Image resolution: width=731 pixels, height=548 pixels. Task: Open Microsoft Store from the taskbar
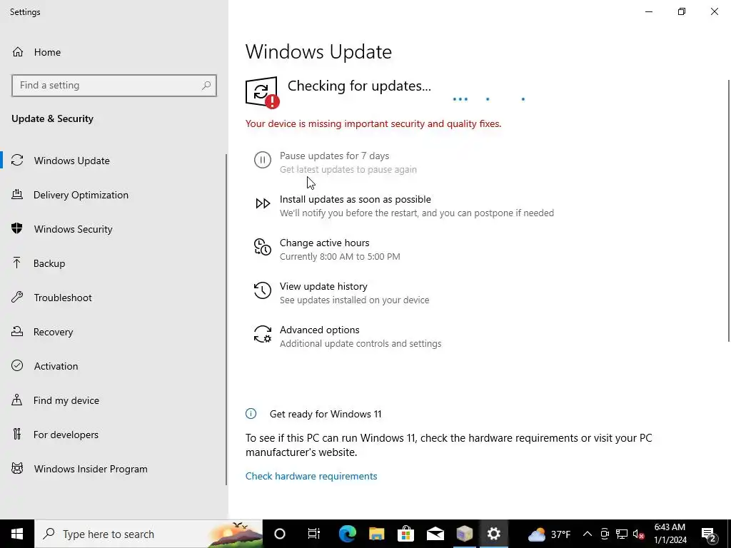click(406, 534)
